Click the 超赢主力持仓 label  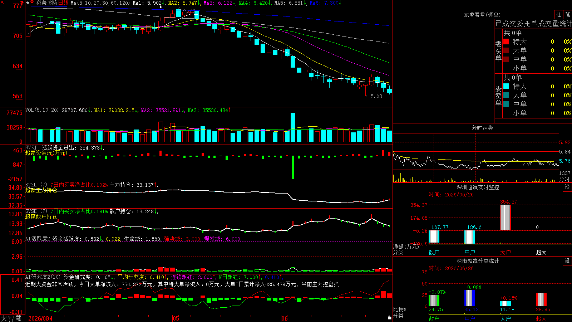[41, 190]
